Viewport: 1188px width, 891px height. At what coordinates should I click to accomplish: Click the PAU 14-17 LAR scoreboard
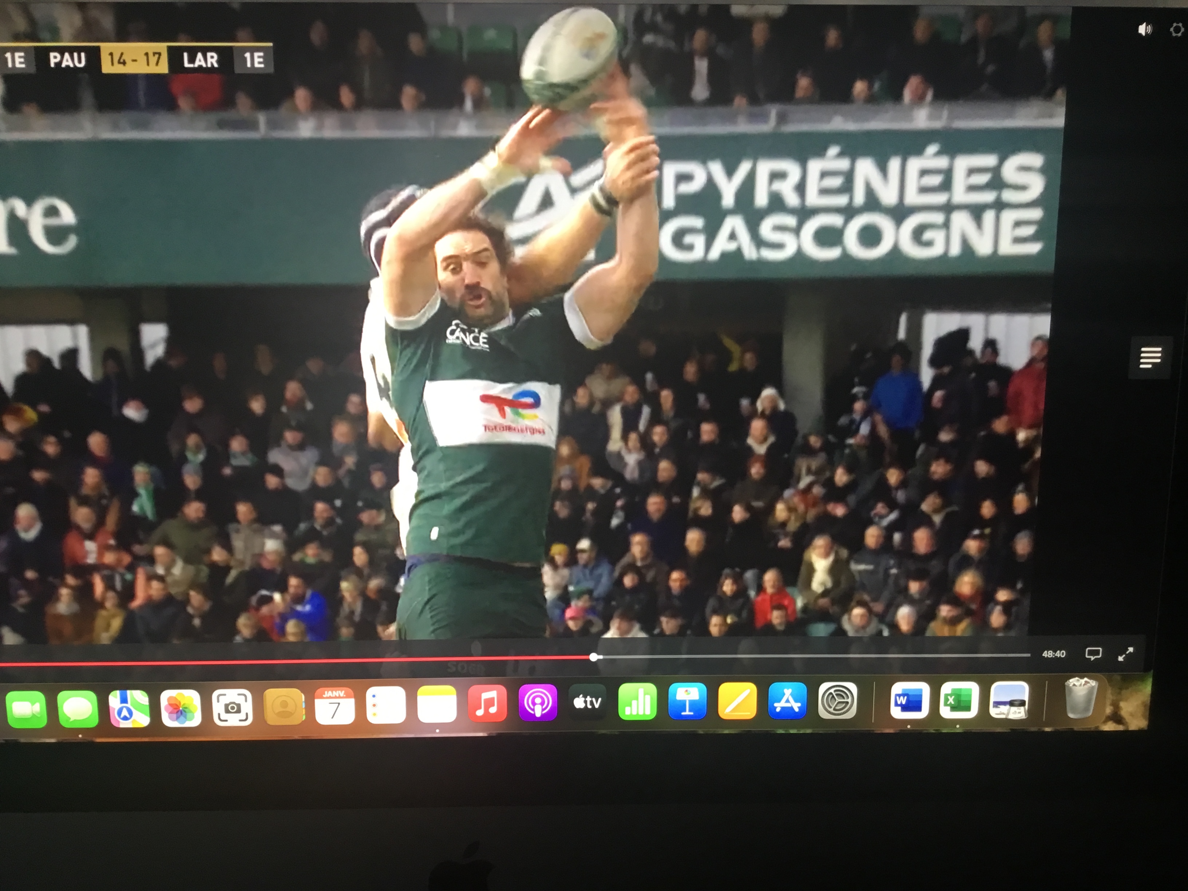[x=134, y=59]
